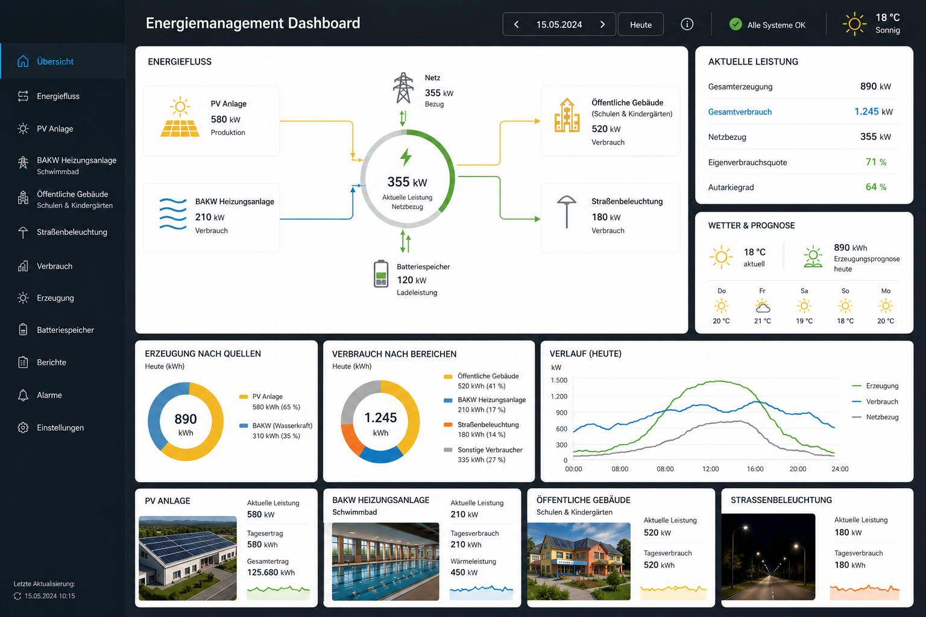Click the PV Anlage yellow legend swatch
This screenshot has width=926, height=617.
(244, 396)
